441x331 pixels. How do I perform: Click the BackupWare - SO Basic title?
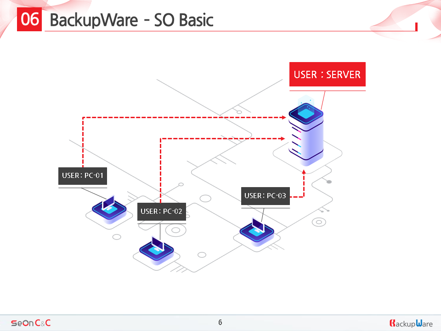pos(132,20)
